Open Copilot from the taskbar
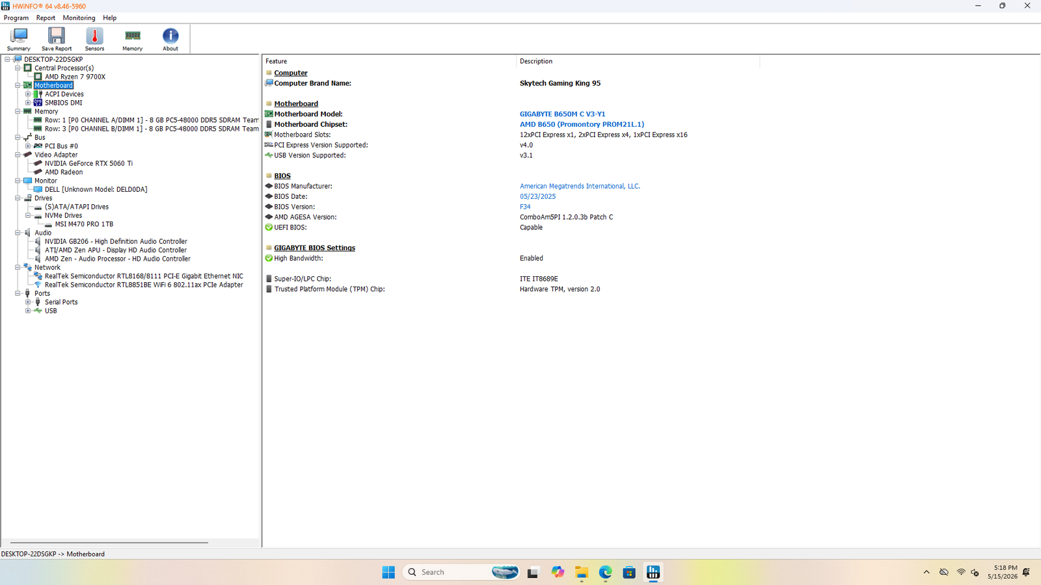 coord(558,572)
